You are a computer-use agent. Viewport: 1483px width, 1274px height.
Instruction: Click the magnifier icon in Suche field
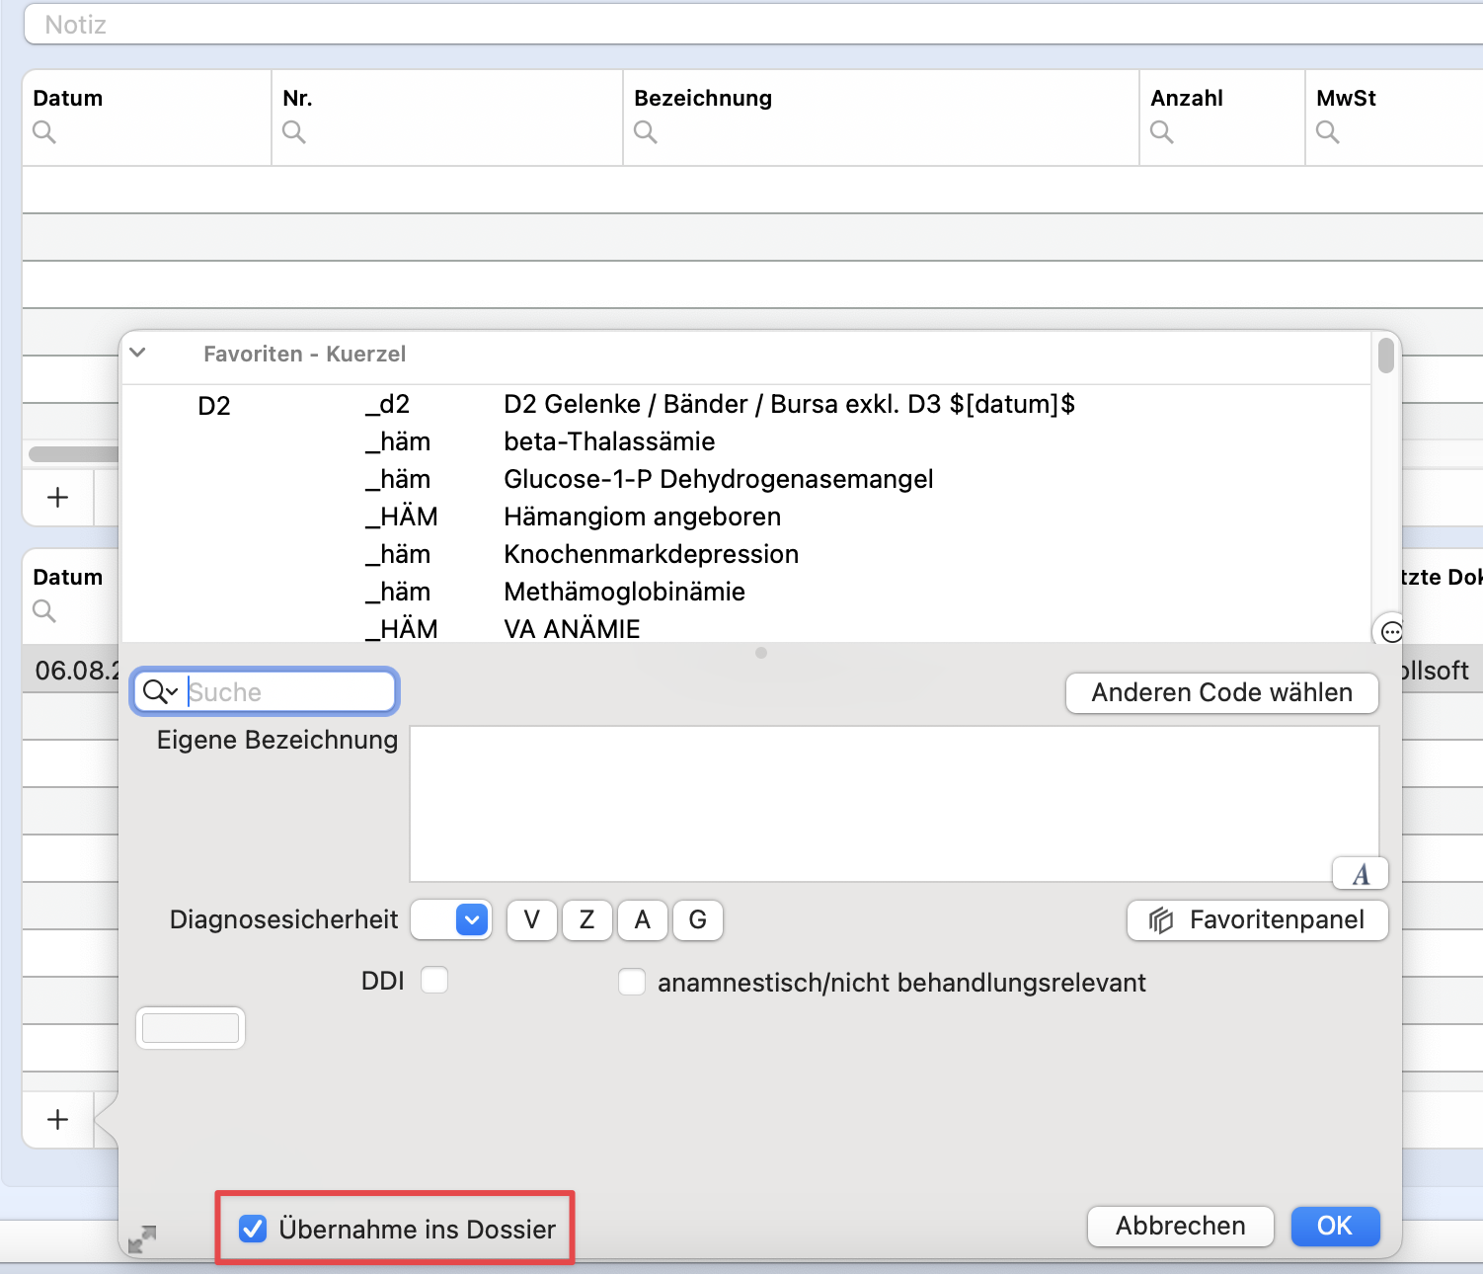159,691
